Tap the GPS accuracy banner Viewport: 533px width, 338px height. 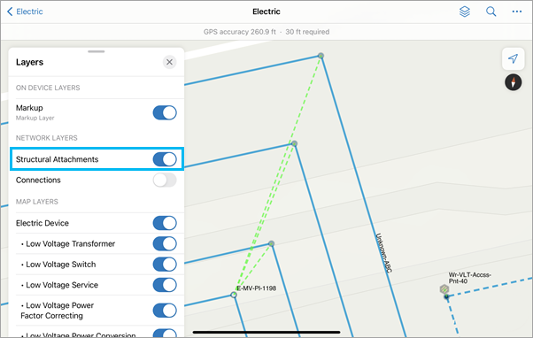(x=266, y=32)
